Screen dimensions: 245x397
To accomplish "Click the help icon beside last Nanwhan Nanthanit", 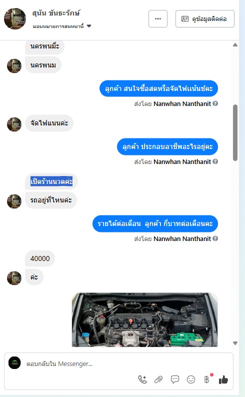I will (215, 238).
